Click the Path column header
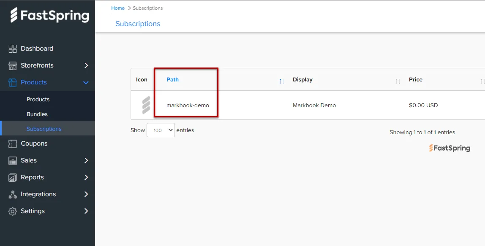Image resolution: width=485 pixels, height=246 pixels. coord(173,79)
